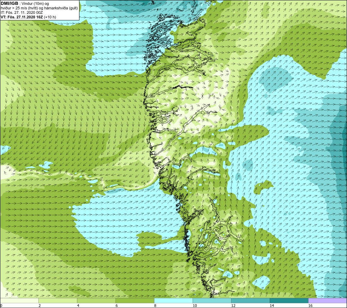Click the 14-16 m/s dark teal legend swatch
The image size is (347, 308).
tap(289, 300)
